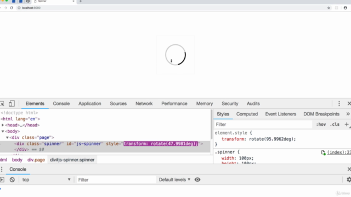Open console settings gear
This screenshot has width=351, height=197.
tap(349, 180)
